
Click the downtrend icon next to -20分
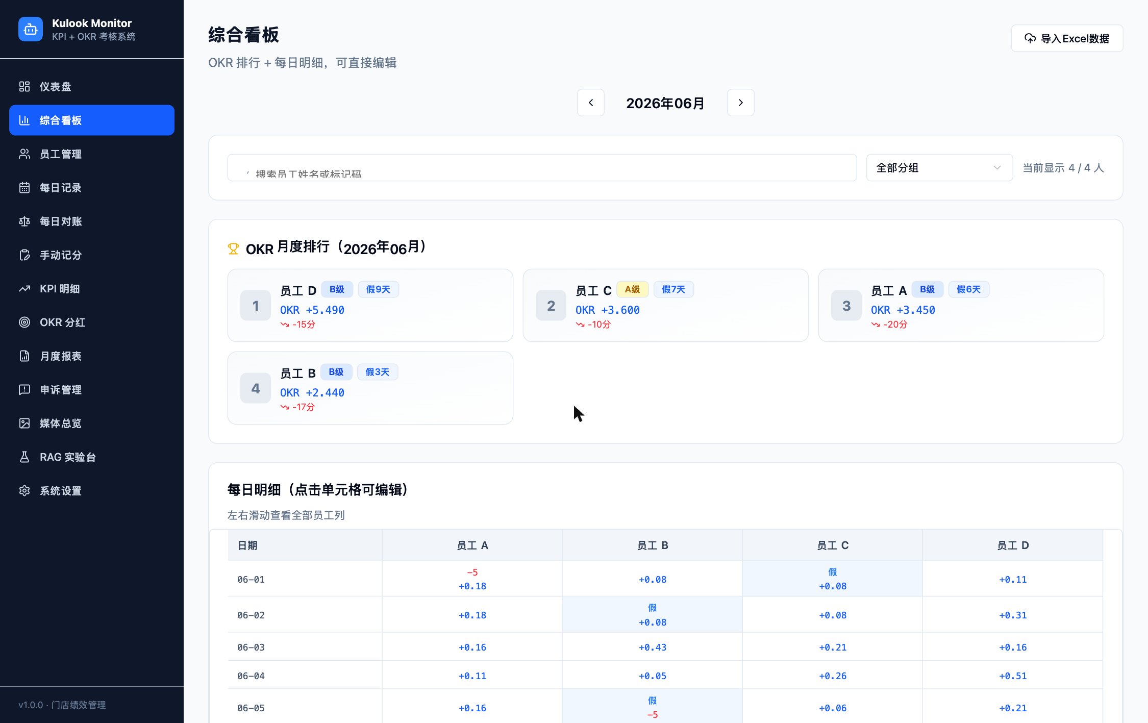pos(876,325)
